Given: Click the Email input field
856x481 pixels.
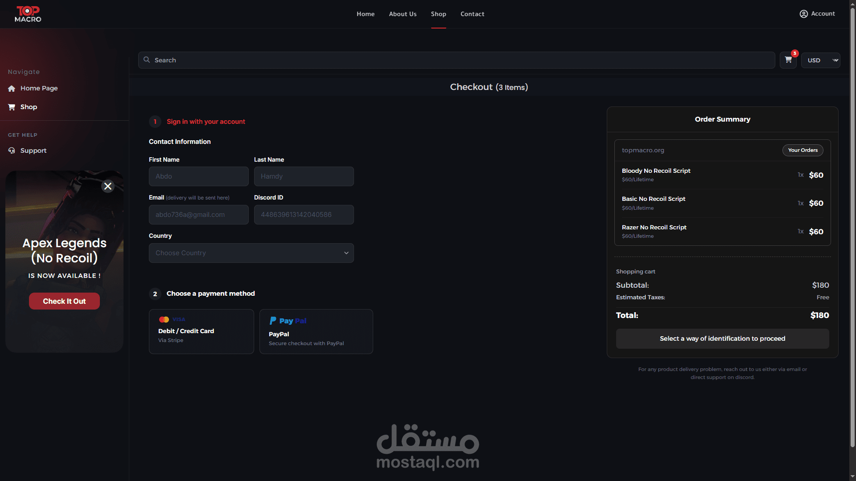Looking at the screenshot, I should pyautogui.click(x=199, y=215).
